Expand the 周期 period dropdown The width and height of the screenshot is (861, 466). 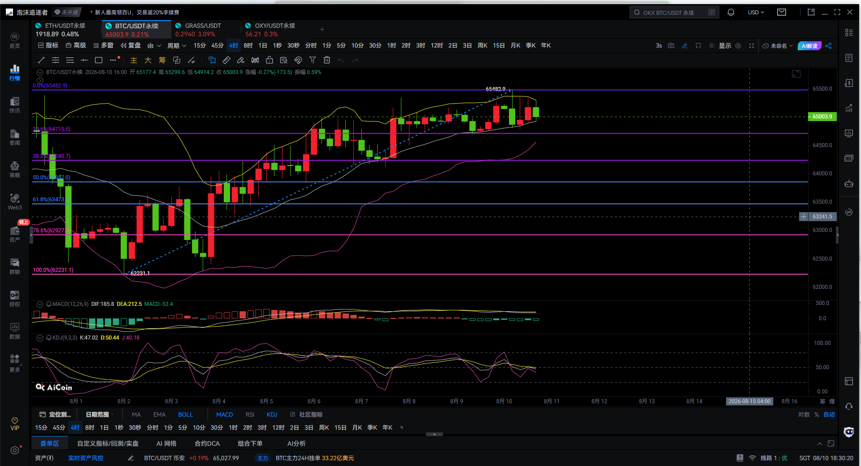[176, 46]
